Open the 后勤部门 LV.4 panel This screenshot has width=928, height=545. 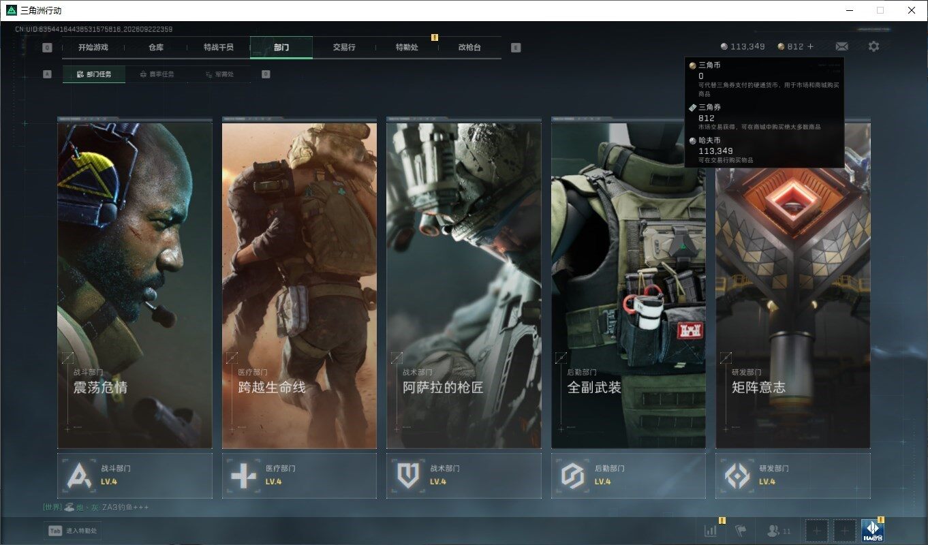click(628, 476)
